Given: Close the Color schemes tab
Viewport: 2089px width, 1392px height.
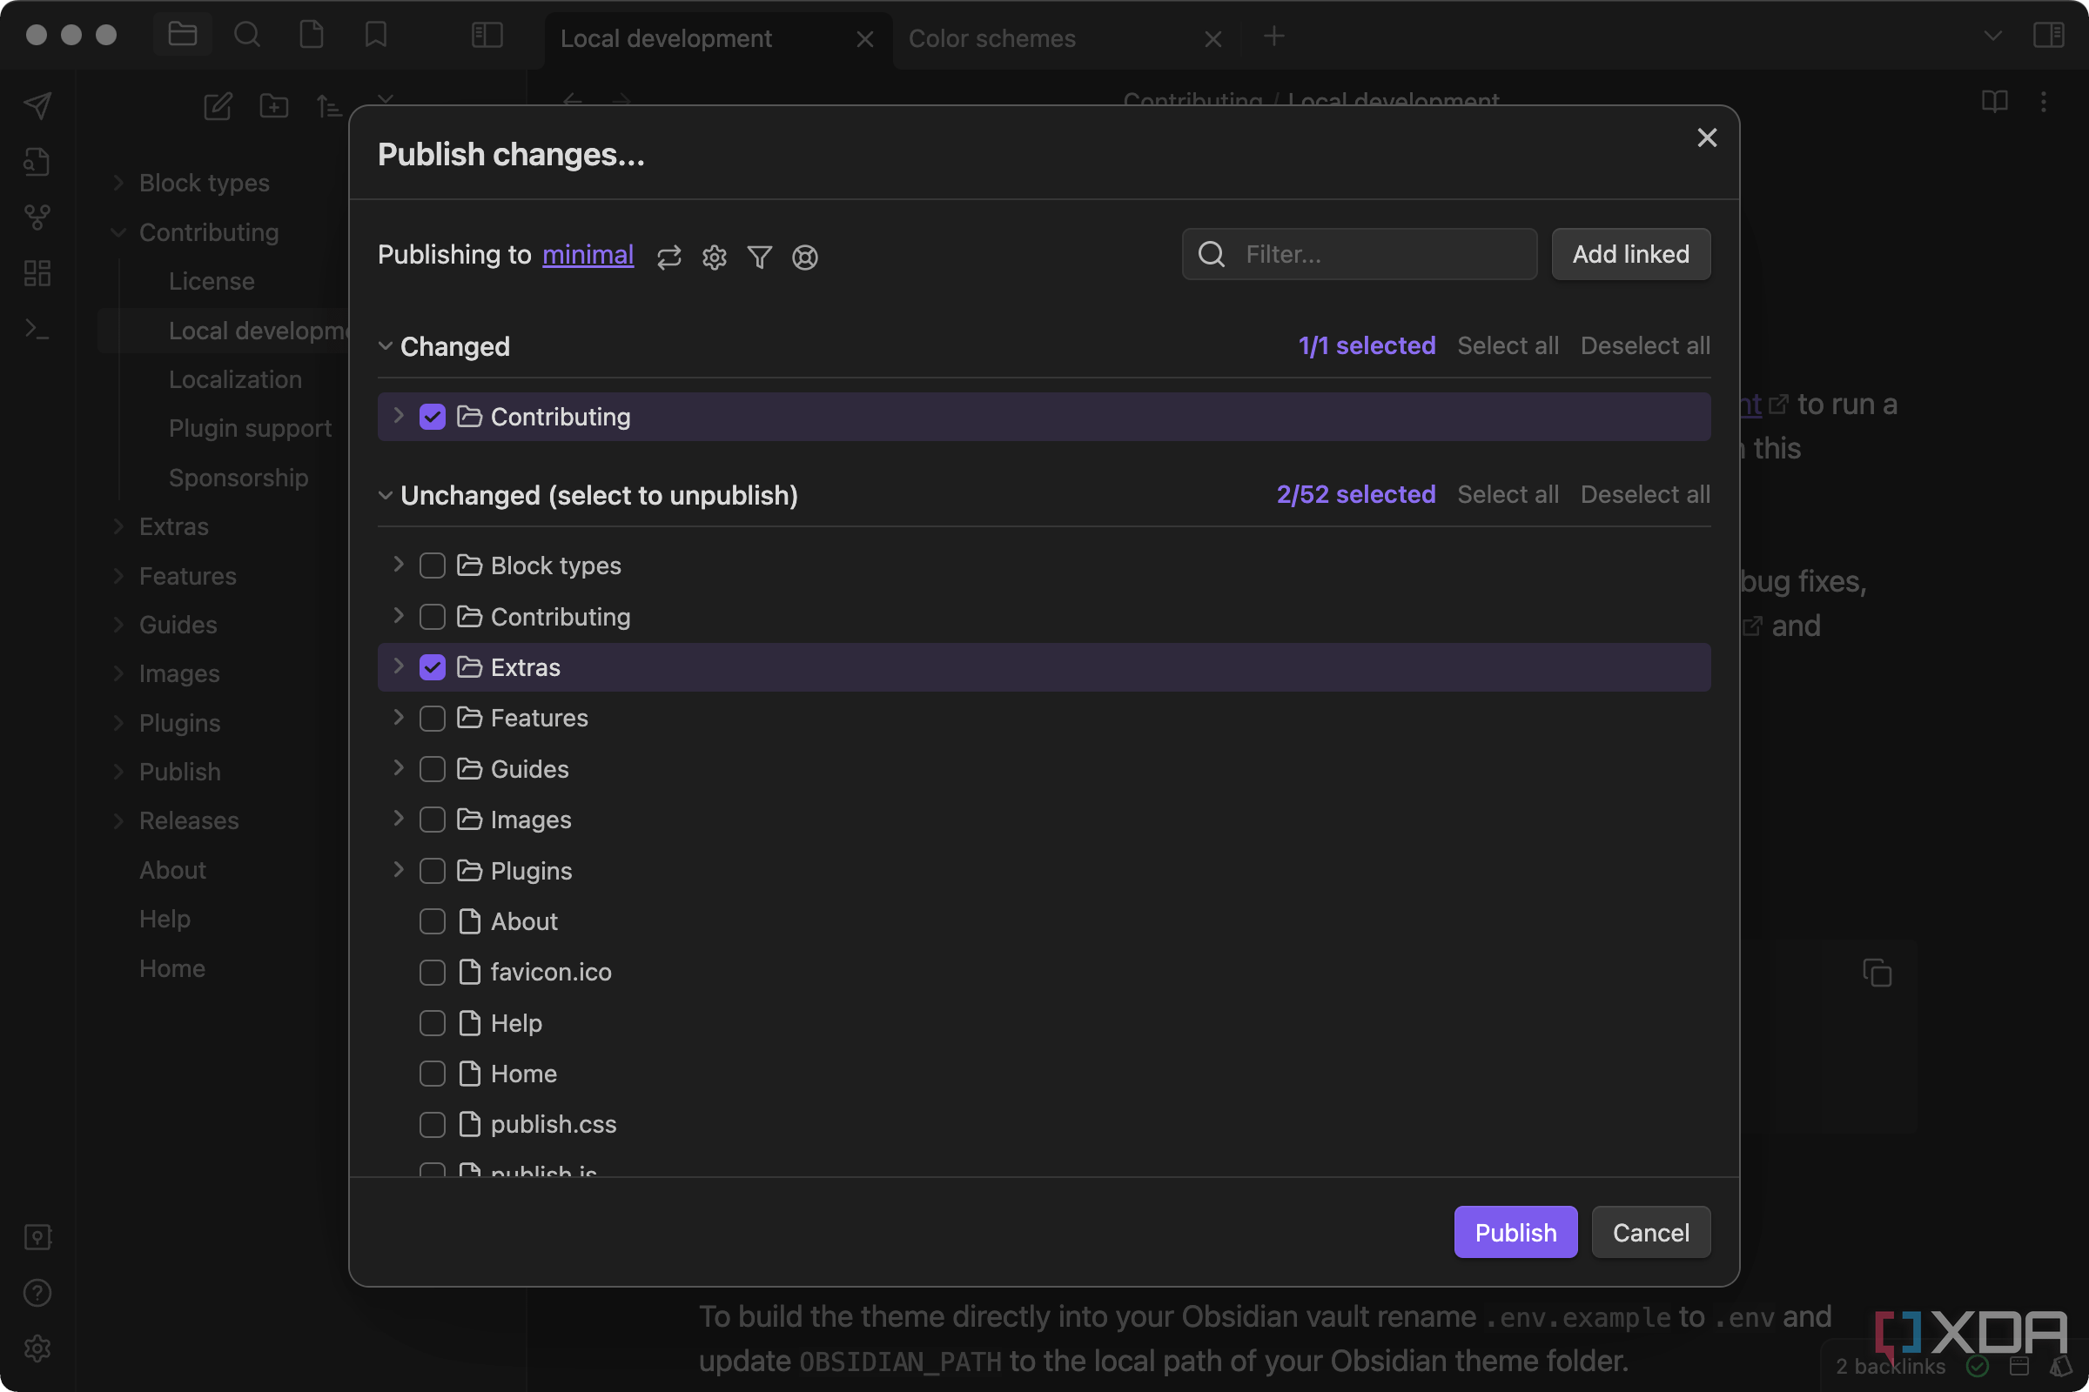Looking at the screenshot, I should pyautogui.click(x=1212, y=39).
